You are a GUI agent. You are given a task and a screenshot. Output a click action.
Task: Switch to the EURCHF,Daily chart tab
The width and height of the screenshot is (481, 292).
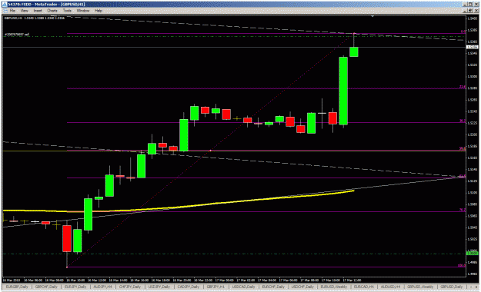(272, 287)
